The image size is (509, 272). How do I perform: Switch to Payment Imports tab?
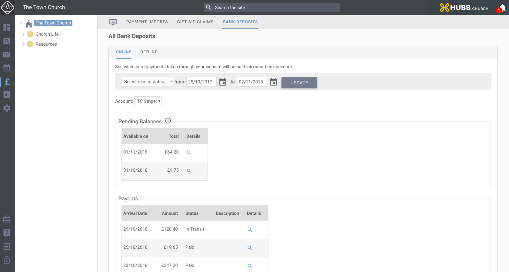[x=147, y=22]
